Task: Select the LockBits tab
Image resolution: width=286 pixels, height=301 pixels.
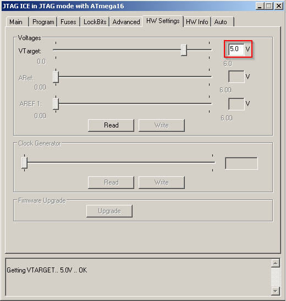Action: click(95, 21)
